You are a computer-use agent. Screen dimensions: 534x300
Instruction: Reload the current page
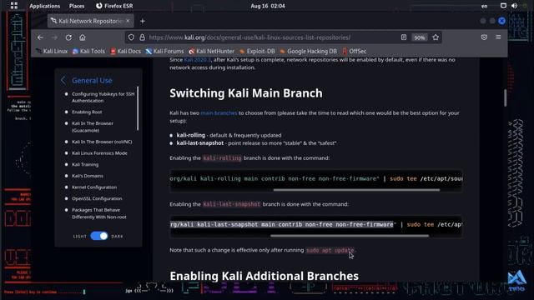(x=68, y=37)
